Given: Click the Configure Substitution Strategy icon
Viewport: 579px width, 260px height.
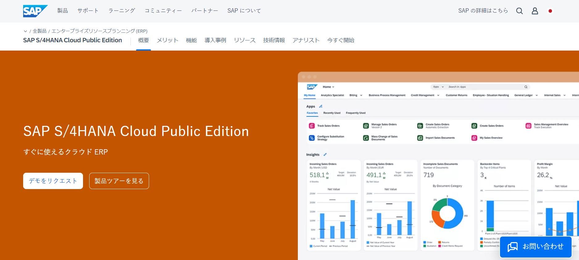Looking at the screenshot, I should pyautogui.click(x=312, y=138).
